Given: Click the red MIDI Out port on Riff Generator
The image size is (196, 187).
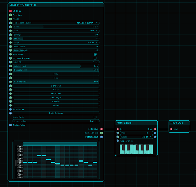Looking at the screenshot, I should [x=102, y=129].
